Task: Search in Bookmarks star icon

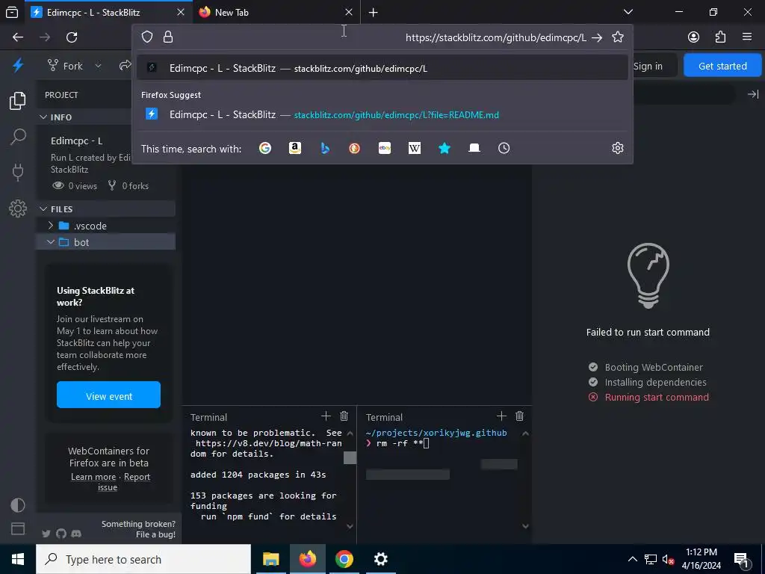Action: tap(444, 148)
